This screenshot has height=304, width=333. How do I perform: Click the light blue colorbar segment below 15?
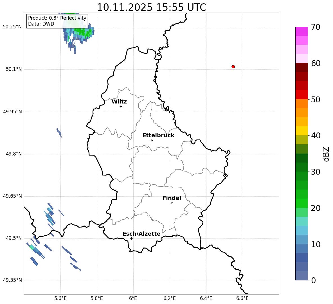click(302, 230)
